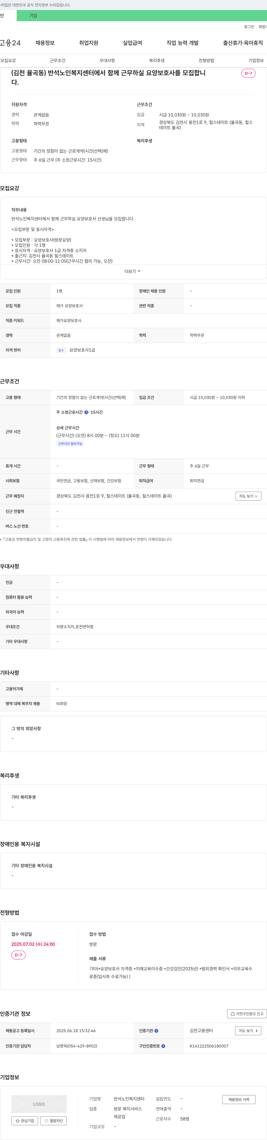Click the 김천고용센터 cell
This screenshot has height=1140, width=267.
pyautogui.click(x=201, y=1031)
